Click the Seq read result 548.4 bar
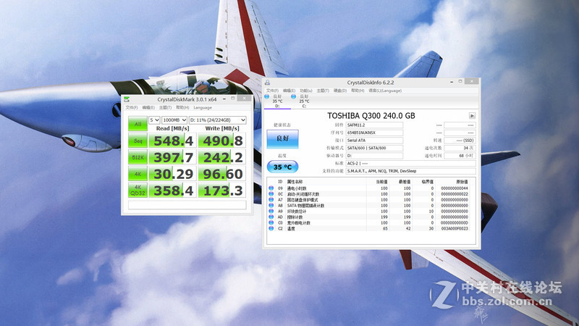This screenshot has height=326, width=579. tap(173, 141)
